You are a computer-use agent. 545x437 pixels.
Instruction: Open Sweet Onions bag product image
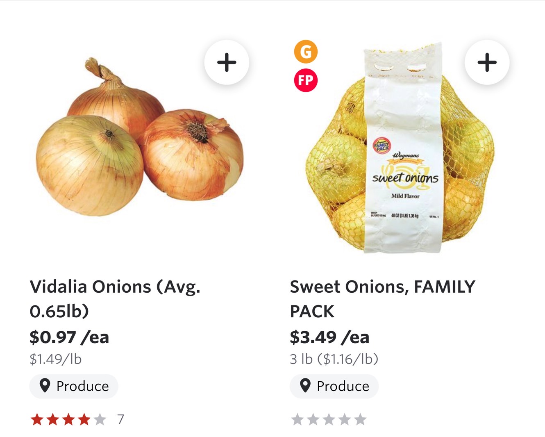point(400,148)
